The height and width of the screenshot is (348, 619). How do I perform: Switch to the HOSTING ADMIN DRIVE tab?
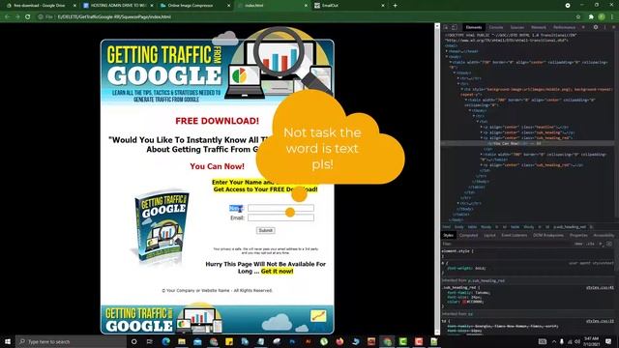118,6
